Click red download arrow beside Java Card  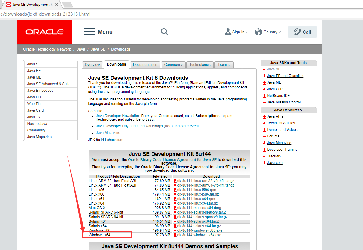pyautogui.click(x=264, y=89)
